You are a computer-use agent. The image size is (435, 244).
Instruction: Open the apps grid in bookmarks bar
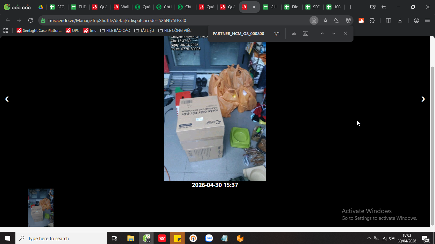coord(6,31)
